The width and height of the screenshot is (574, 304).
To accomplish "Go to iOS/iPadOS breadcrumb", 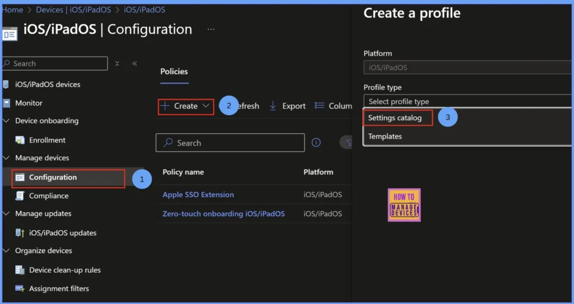I will point(144,9).
